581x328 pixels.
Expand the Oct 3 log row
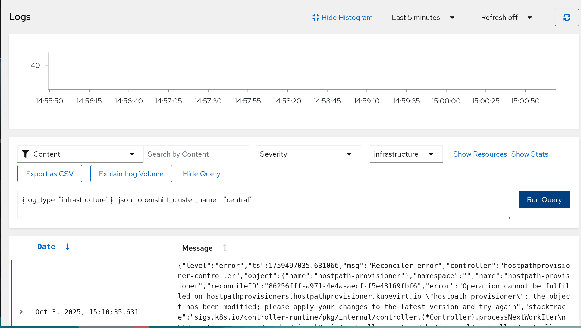(x=21, y=312)
